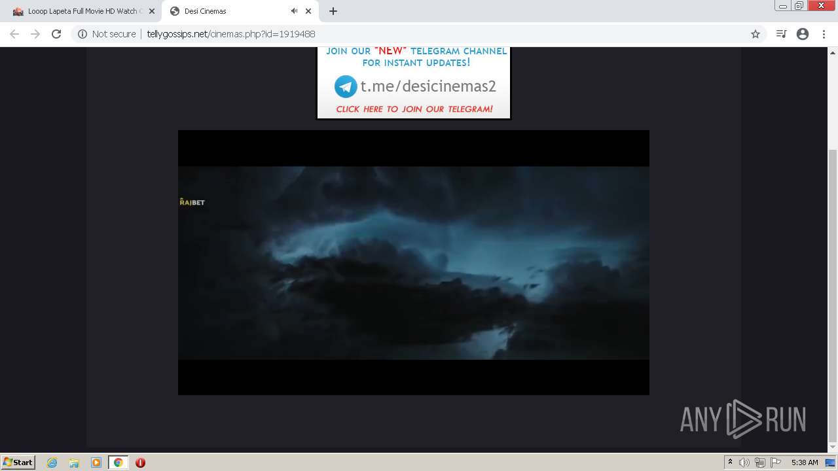Close the Desi Cinemas tab
This screenshot has height=471, width=838.
coord(308,11)
